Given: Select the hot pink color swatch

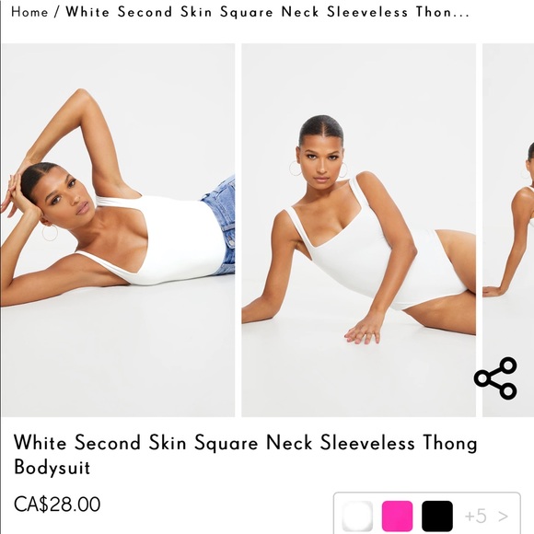Looking at the screenshot, I should pos(397,516).
